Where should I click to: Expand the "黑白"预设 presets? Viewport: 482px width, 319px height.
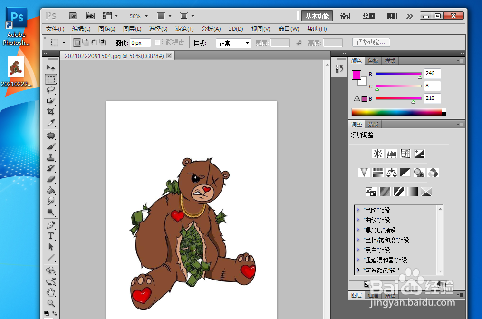[x=358, y=250]
